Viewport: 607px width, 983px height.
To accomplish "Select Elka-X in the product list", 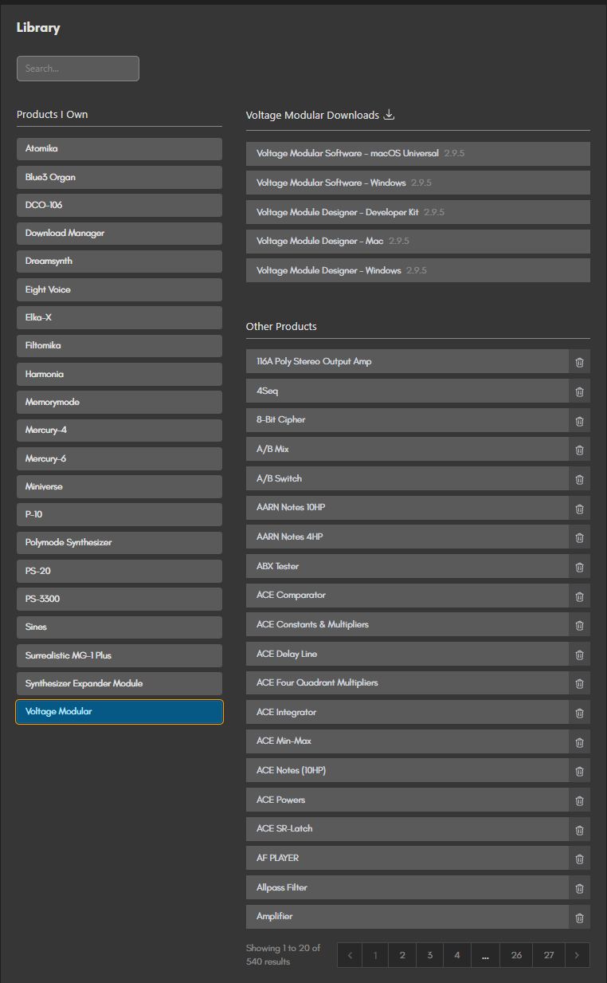I will pyautogui.click(x=119, y=317).
